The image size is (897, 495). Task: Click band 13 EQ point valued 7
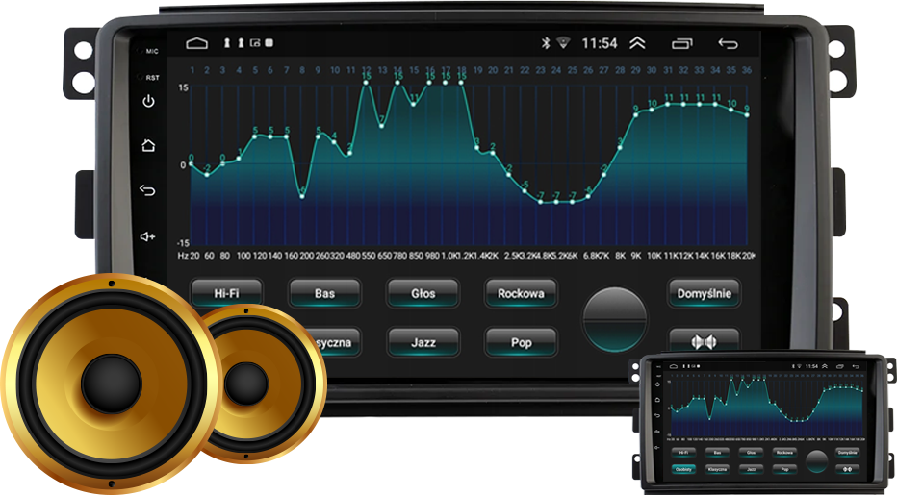381,126
